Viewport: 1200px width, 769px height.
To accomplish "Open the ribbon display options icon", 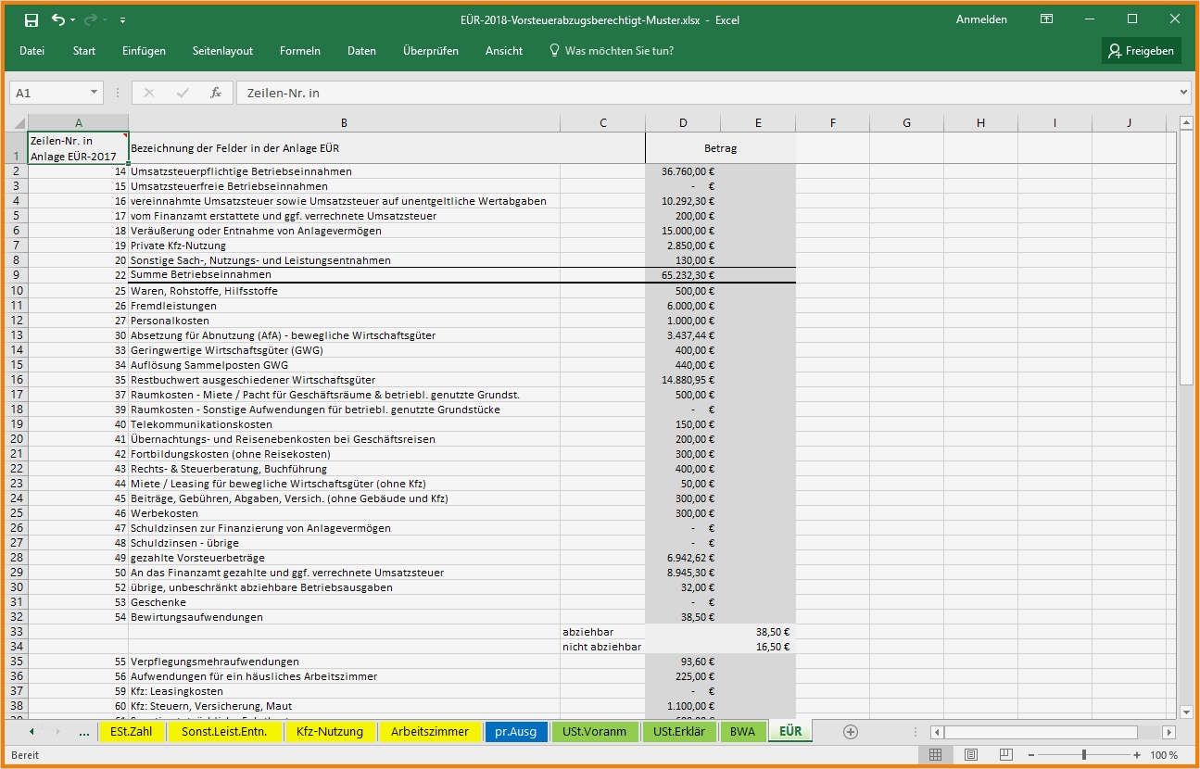I will (1046, 19).
